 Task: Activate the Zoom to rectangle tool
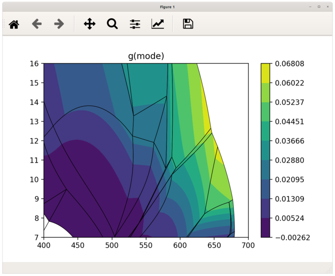pos(112,24)
